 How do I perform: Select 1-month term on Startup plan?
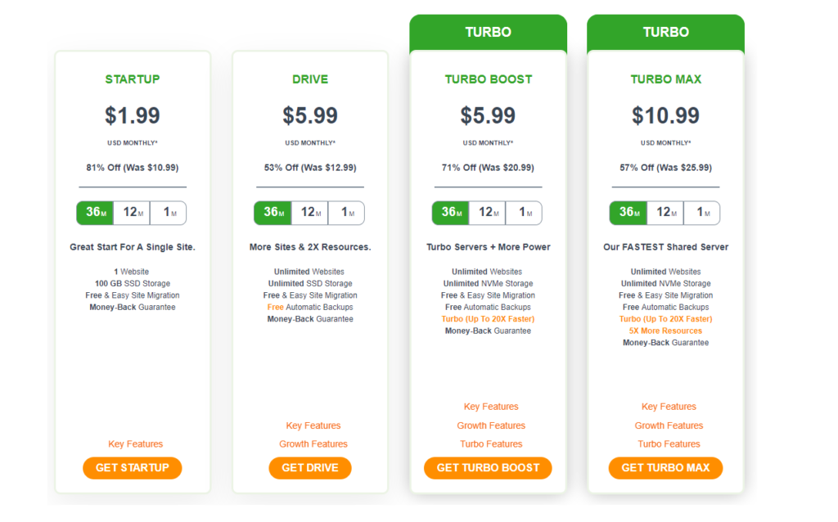(168, 213)
